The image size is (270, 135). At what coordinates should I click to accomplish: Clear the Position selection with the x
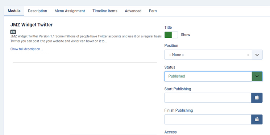click(x=248, y=55)
